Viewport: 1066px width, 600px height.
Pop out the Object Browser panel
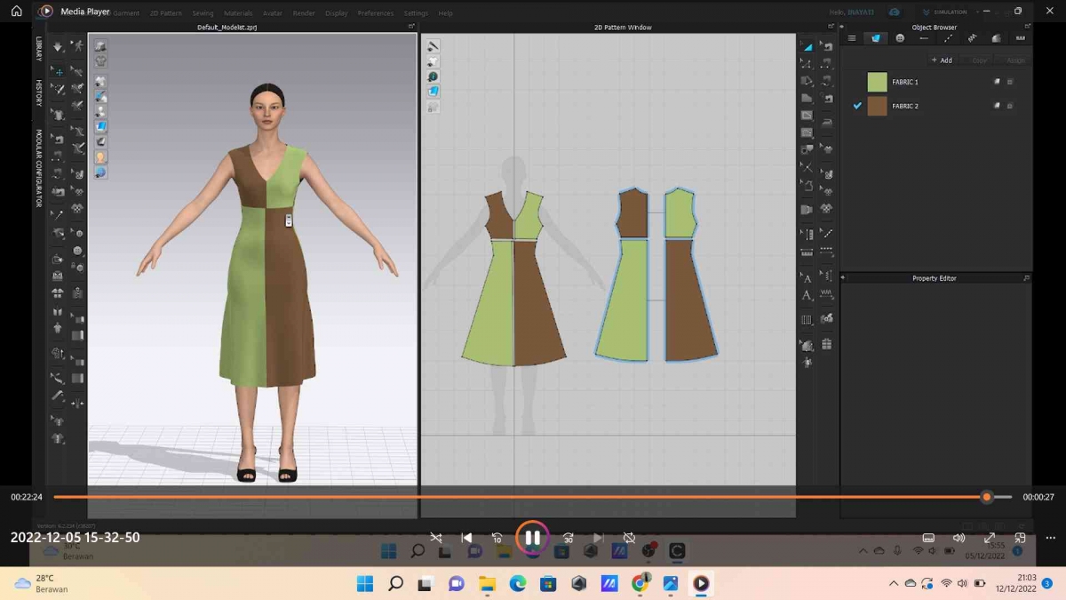(1027, 28)
